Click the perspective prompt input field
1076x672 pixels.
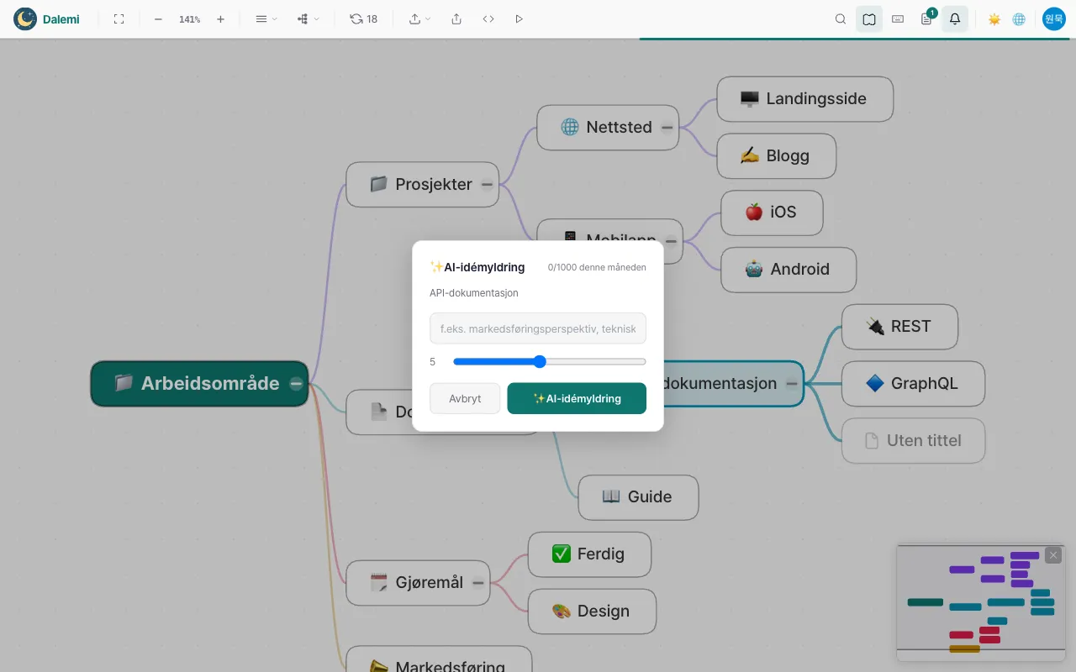point(538,328)
